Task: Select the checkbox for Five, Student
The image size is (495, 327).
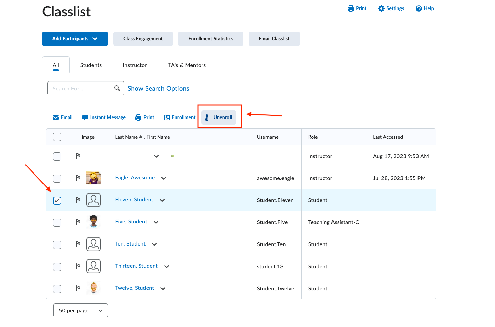Action: point(57,222)
